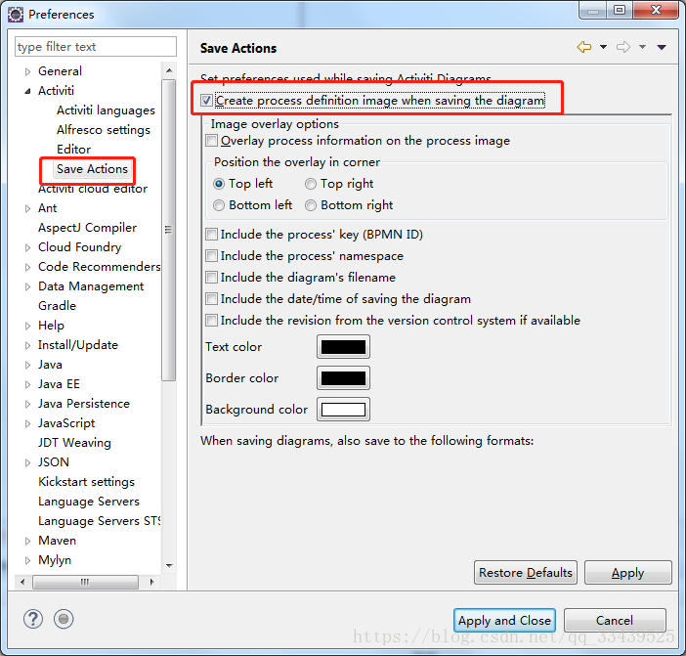This screenshot has width=686, height=656.
Task: Click the Preferences window title icon
Action: click(16, 15)
